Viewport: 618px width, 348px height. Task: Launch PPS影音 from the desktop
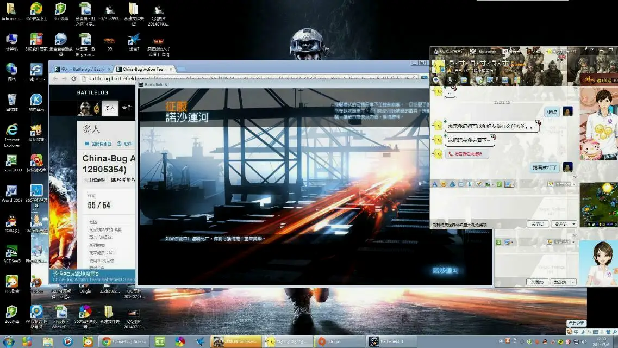pyautogui.click(x=12, y=284)
